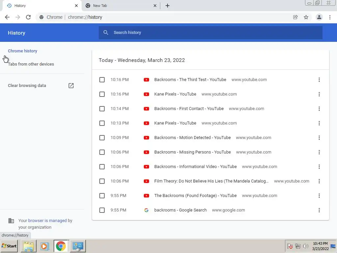Open The Backrooms (Found Footage) - YouTube link

tap(195, 196)
